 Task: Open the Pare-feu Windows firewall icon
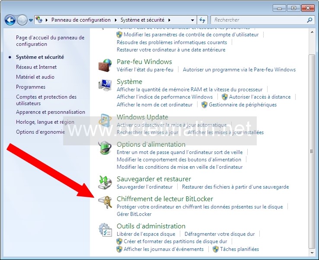(x=105, y=65)
